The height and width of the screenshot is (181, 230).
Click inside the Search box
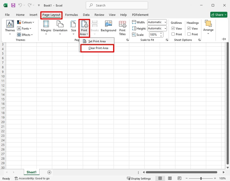(x=117, y=5)
